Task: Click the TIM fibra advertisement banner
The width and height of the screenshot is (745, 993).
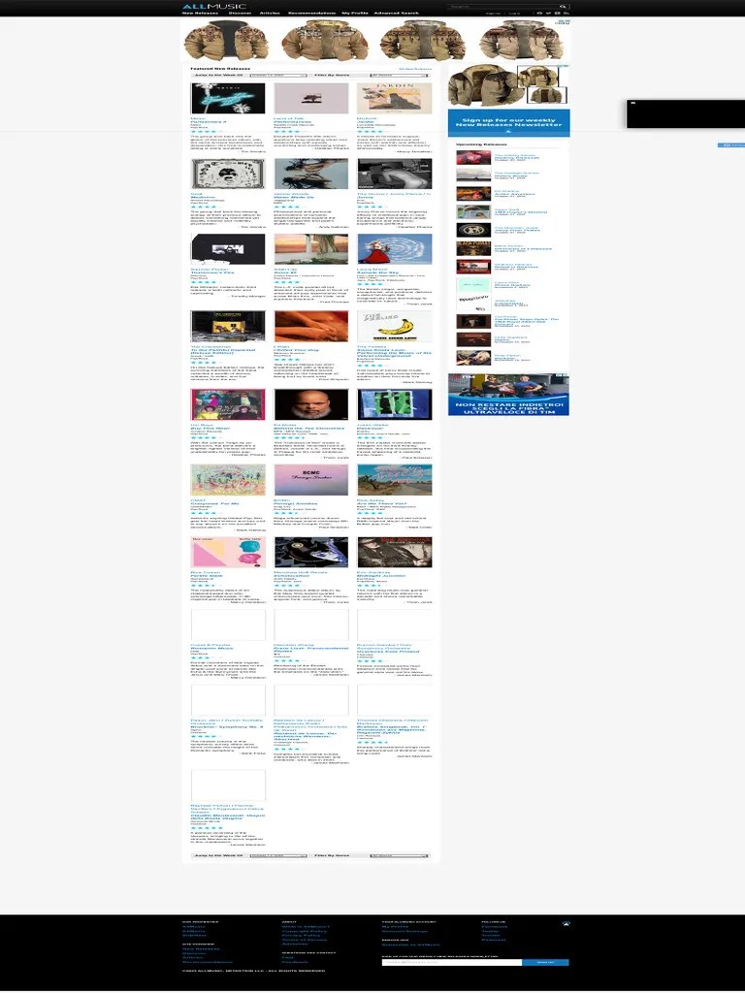Action: point(508,395)
